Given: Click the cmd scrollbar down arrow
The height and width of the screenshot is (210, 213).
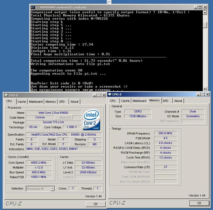Looking at the screenshot, I should click(205, 89).
